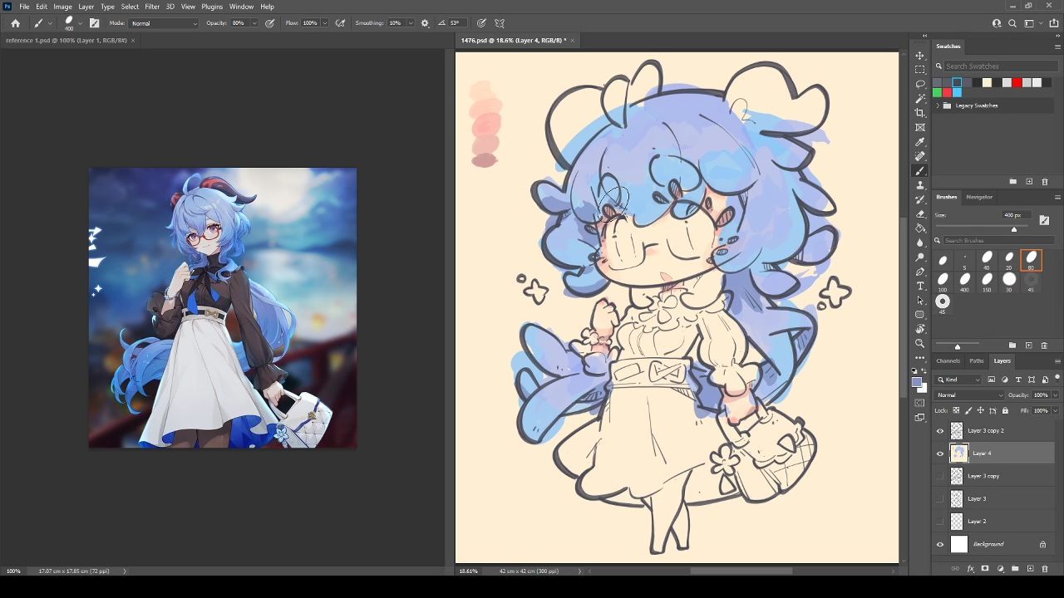
Task: Select the Blur tool
Action: 920,243
